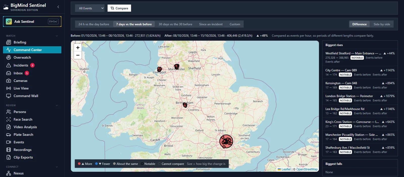Open the Plate Search car icon

(x=9, y=135)
